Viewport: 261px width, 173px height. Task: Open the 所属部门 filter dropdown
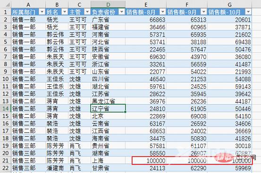[42, 12]
